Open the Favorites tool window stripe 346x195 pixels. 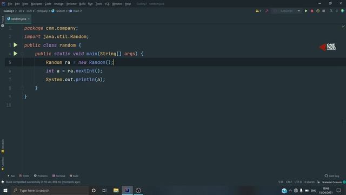3,164
